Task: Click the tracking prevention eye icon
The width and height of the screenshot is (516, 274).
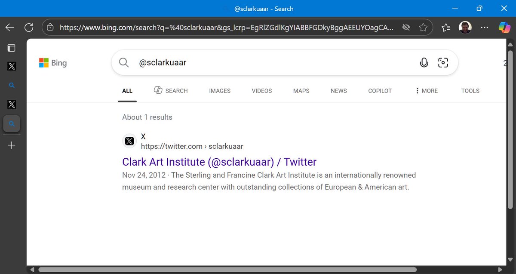Action: (406, 28)
